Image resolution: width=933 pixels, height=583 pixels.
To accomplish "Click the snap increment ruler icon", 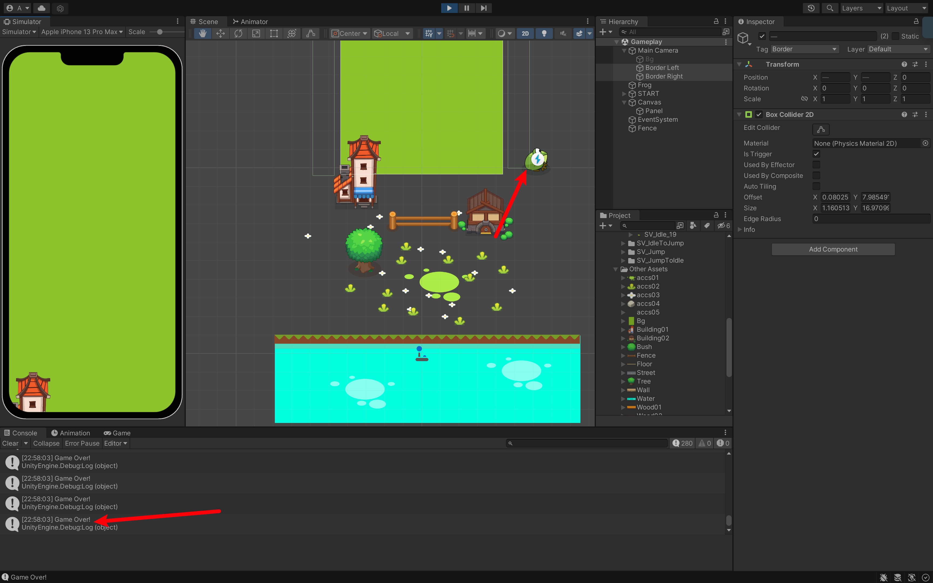I will (472, 33).
